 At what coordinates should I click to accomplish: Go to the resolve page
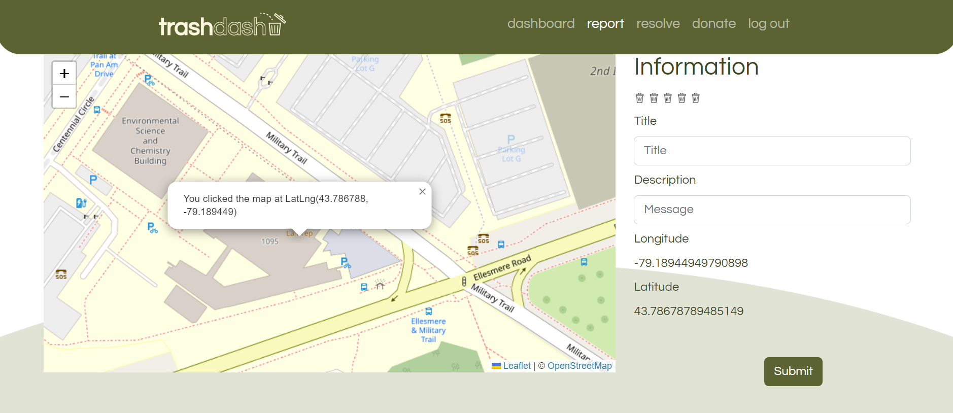[658, 24]
